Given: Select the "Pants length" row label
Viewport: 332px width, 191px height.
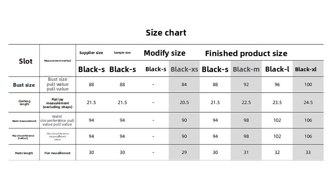Looking at the screenshot, I should pos(24,153).
